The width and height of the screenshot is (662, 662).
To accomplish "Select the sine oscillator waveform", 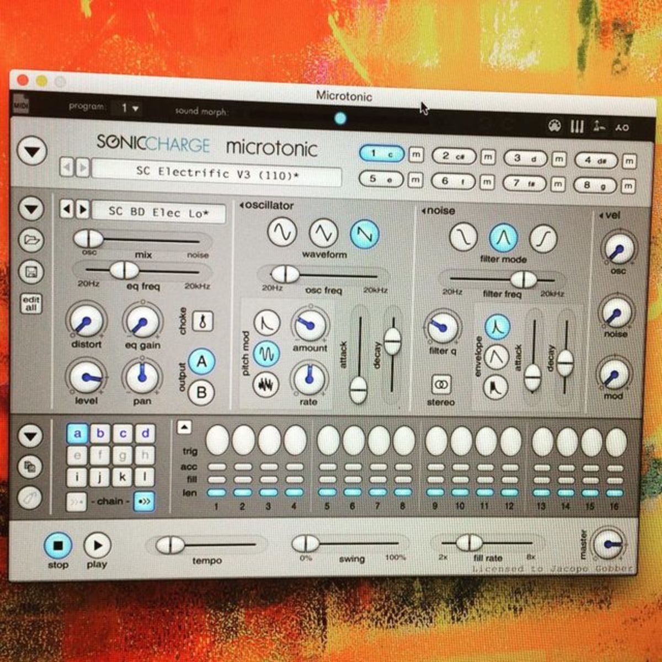I will tap(282, 232).
